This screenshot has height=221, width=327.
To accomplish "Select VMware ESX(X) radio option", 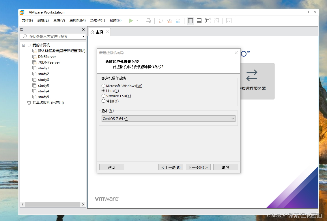I will click(103, 96).
